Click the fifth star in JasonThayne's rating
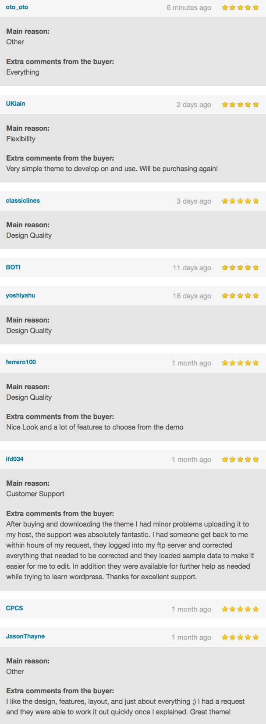266x724 pixels. tap(255, 637)
